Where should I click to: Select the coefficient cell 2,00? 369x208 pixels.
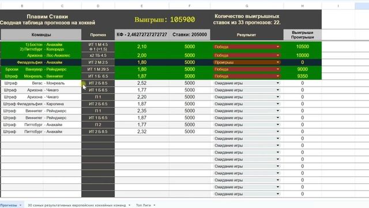142,55
